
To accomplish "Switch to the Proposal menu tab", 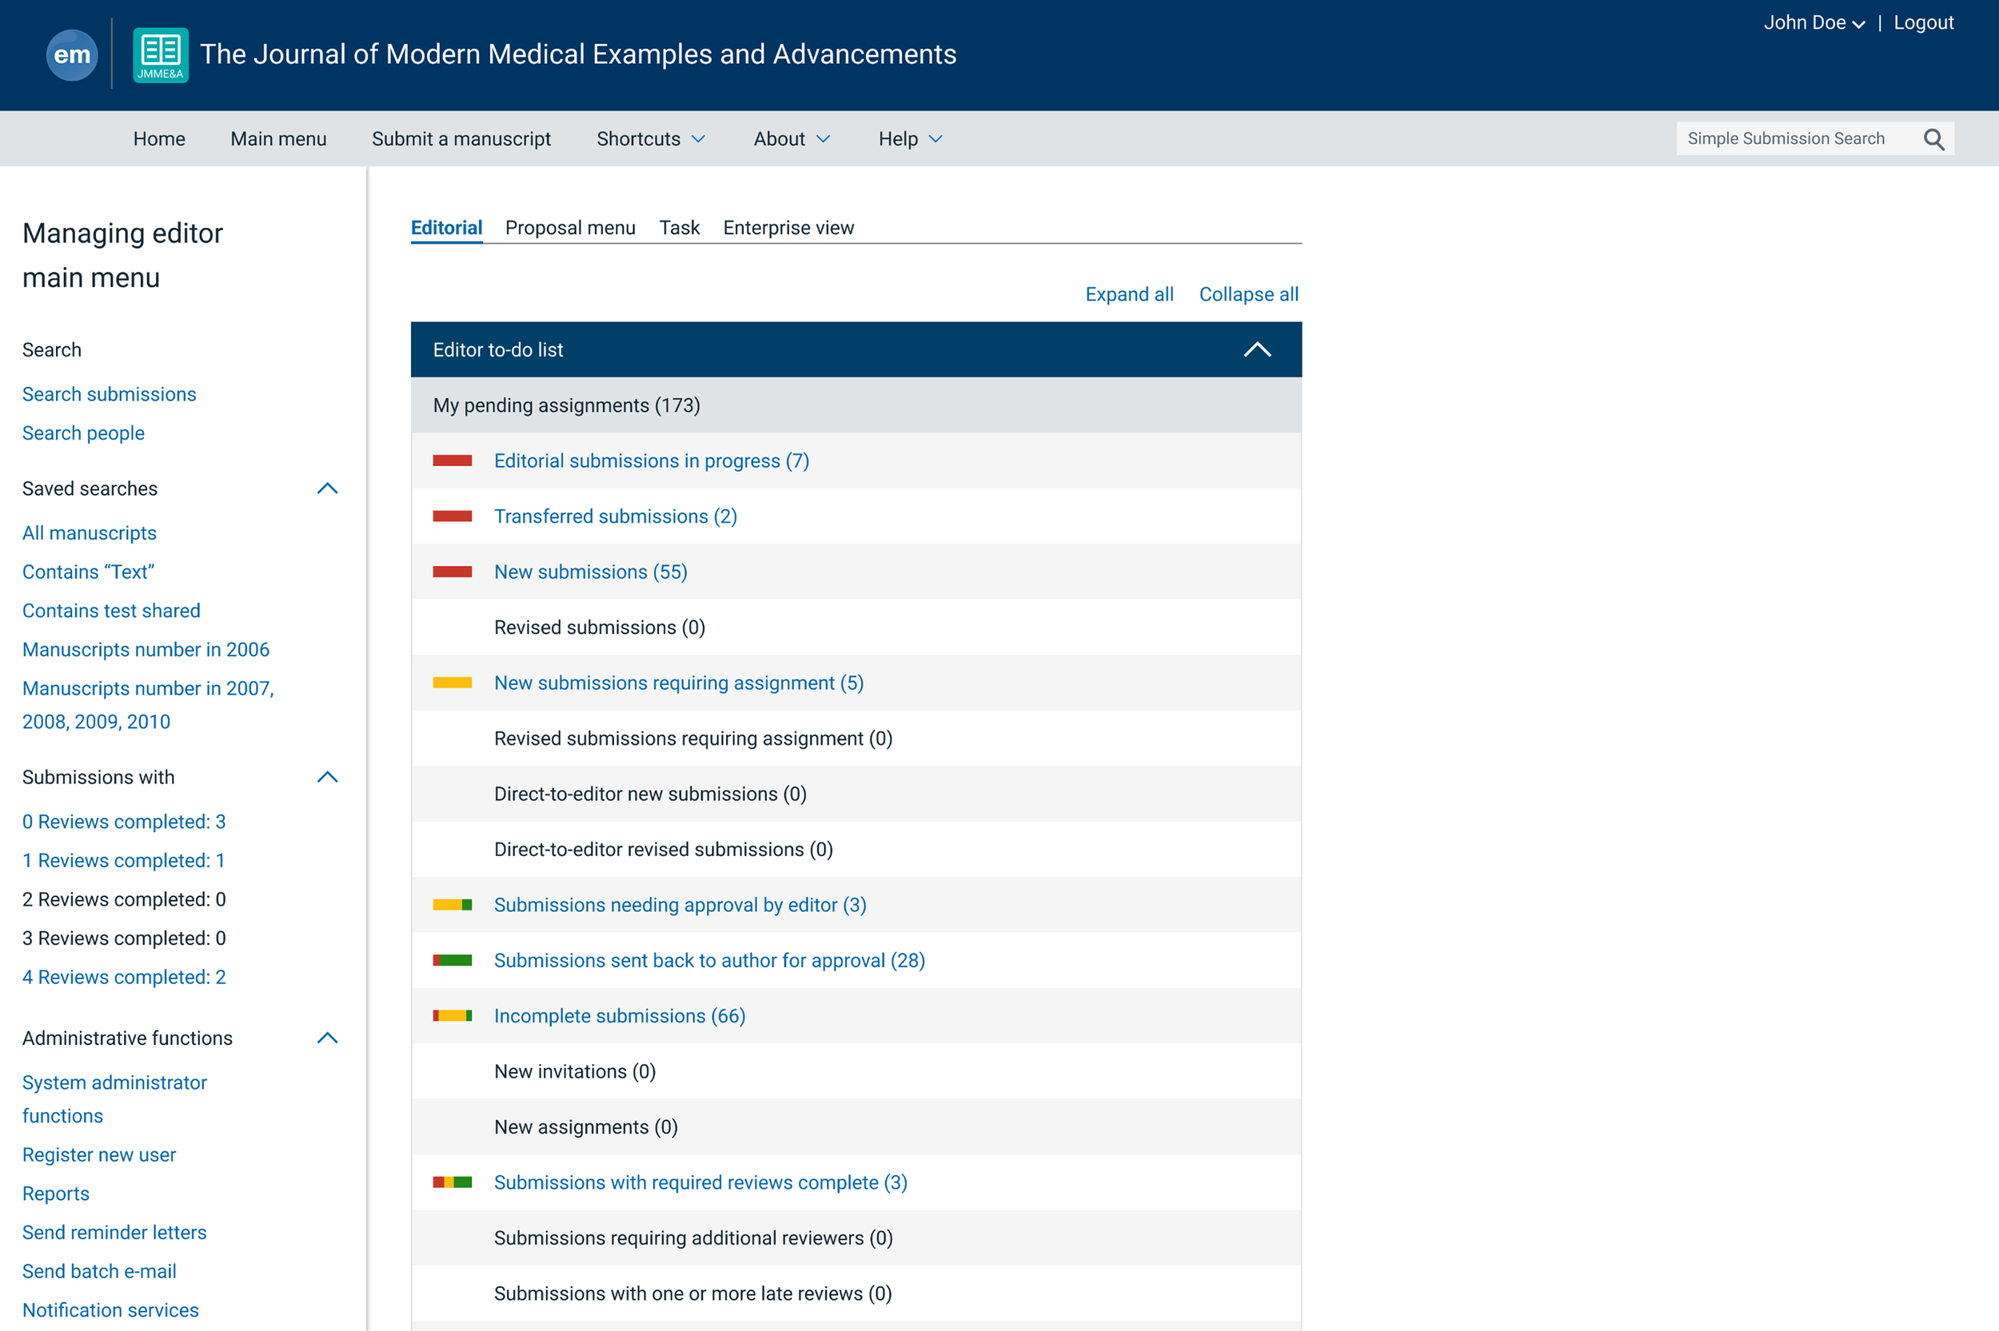I will click(569, 228).
